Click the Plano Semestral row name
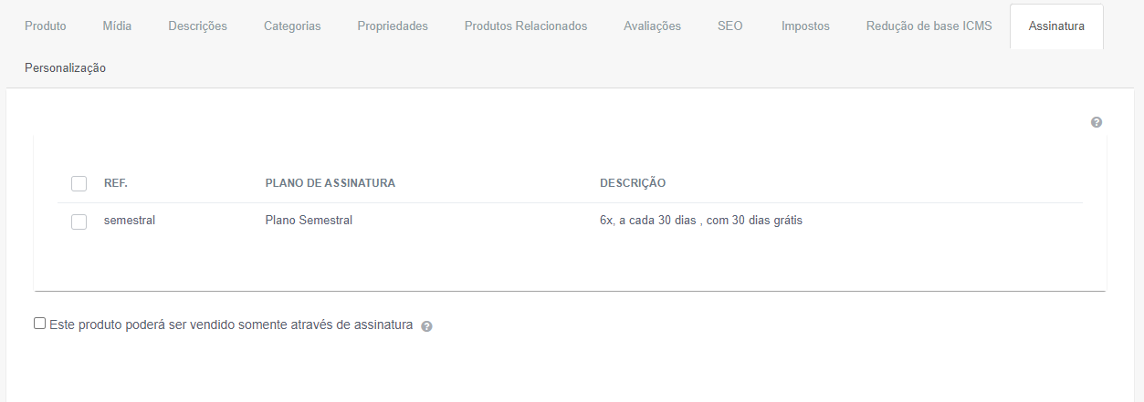This screenshot has width=1144, height=402. (x=309, y=221)
